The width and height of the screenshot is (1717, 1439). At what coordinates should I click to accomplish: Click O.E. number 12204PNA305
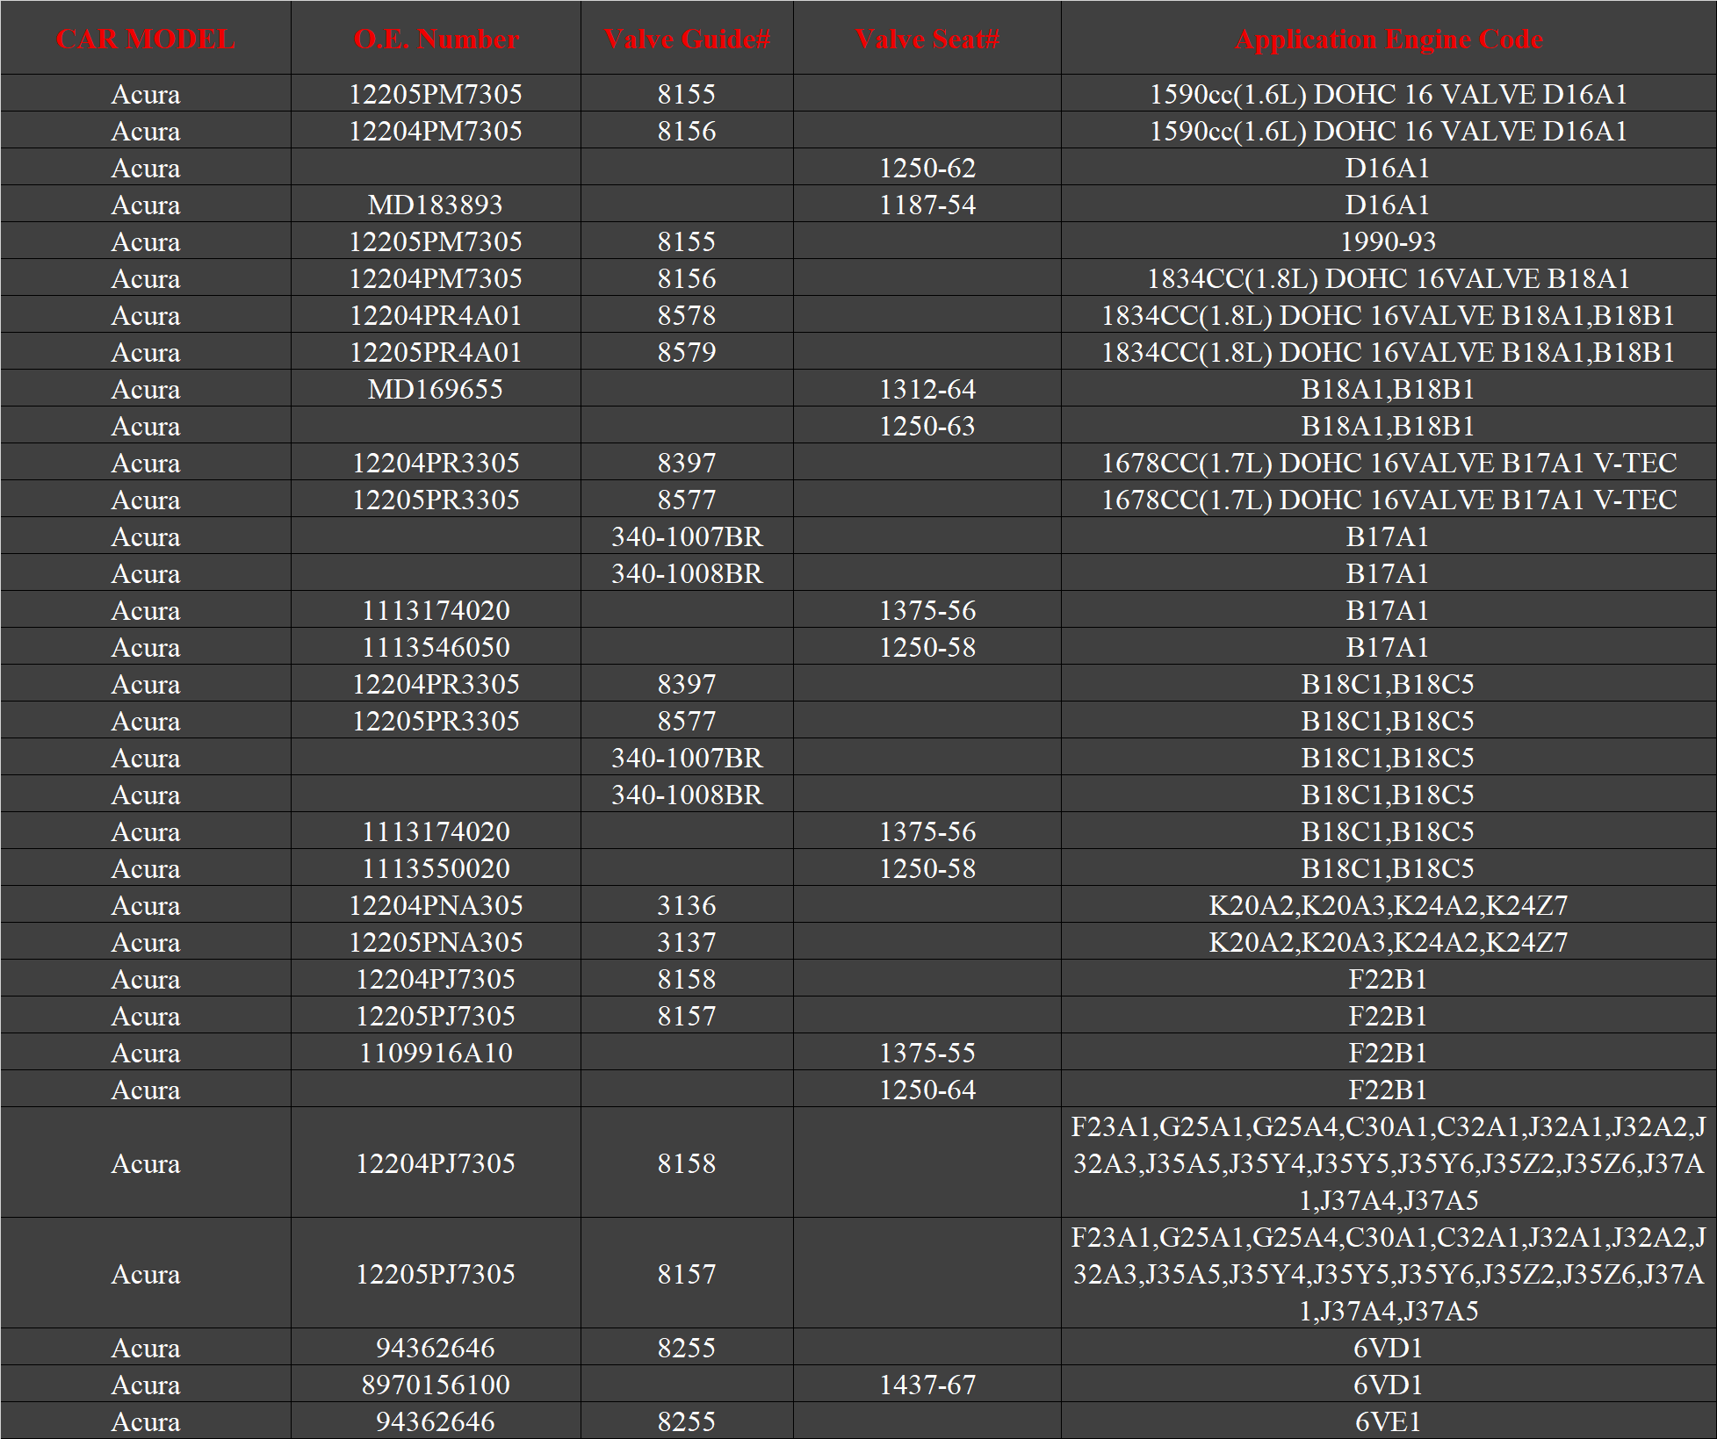436,905
